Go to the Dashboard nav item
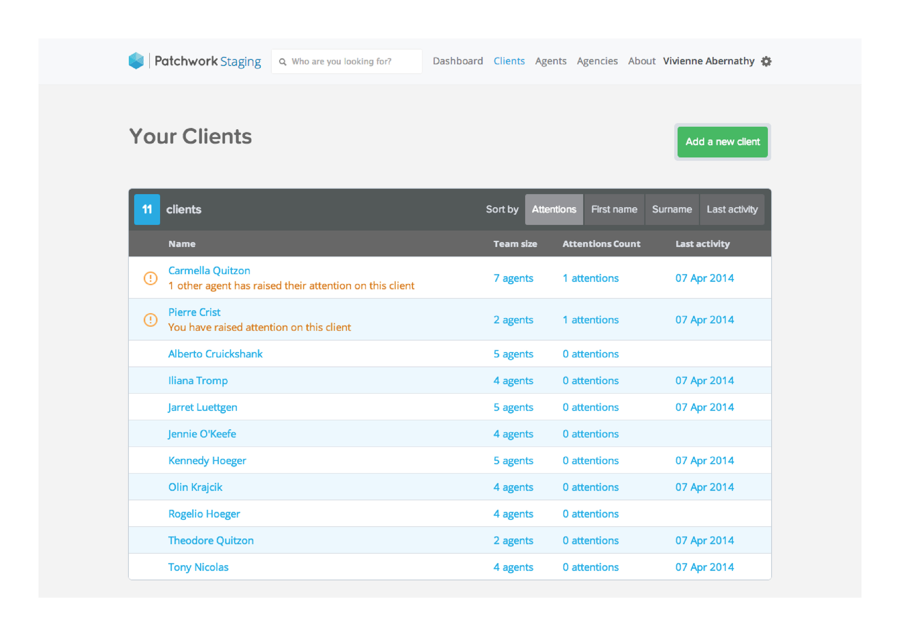This screenshot has width=900, height=636. [x=458, y=61]
